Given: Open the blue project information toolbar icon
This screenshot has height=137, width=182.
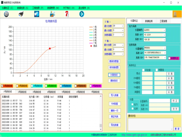Looking at the screenshot, I should pyautogui.click(x=37, y=14).
